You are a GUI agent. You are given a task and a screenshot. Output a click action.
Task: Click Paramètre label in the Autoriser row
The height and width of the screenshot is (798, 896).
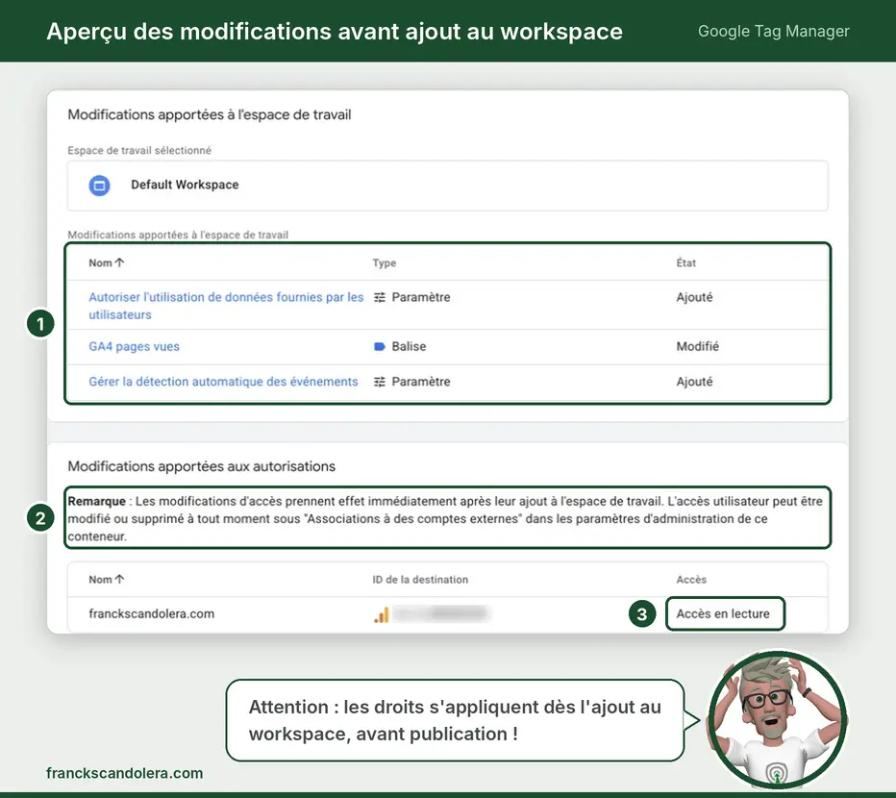(x=420, y=297)
